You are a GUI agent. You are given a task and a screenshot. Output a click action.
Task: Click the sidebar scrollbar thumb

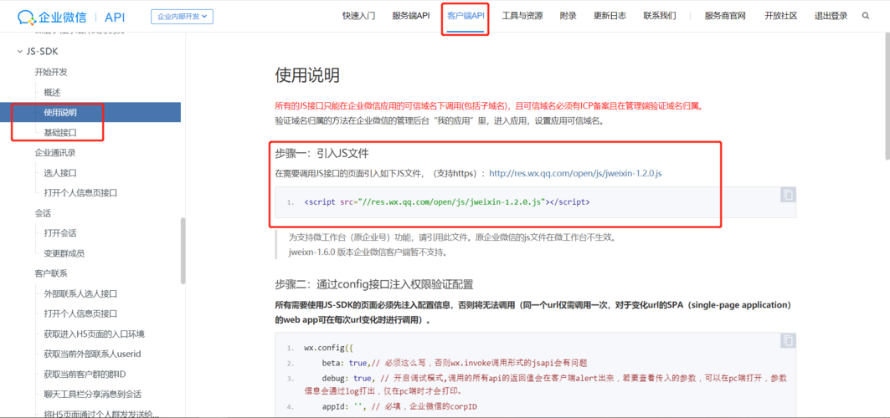coord(183,250)
